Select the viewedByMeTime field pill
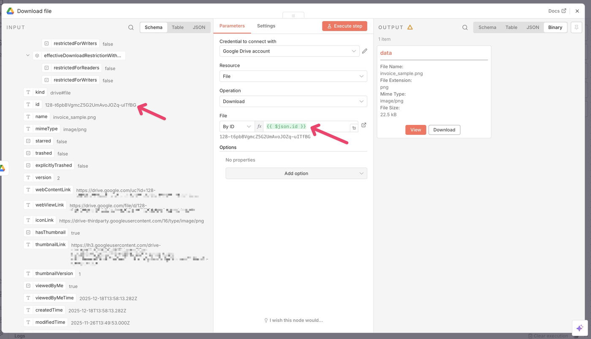 pyautogui.click(x=50, y=298)
